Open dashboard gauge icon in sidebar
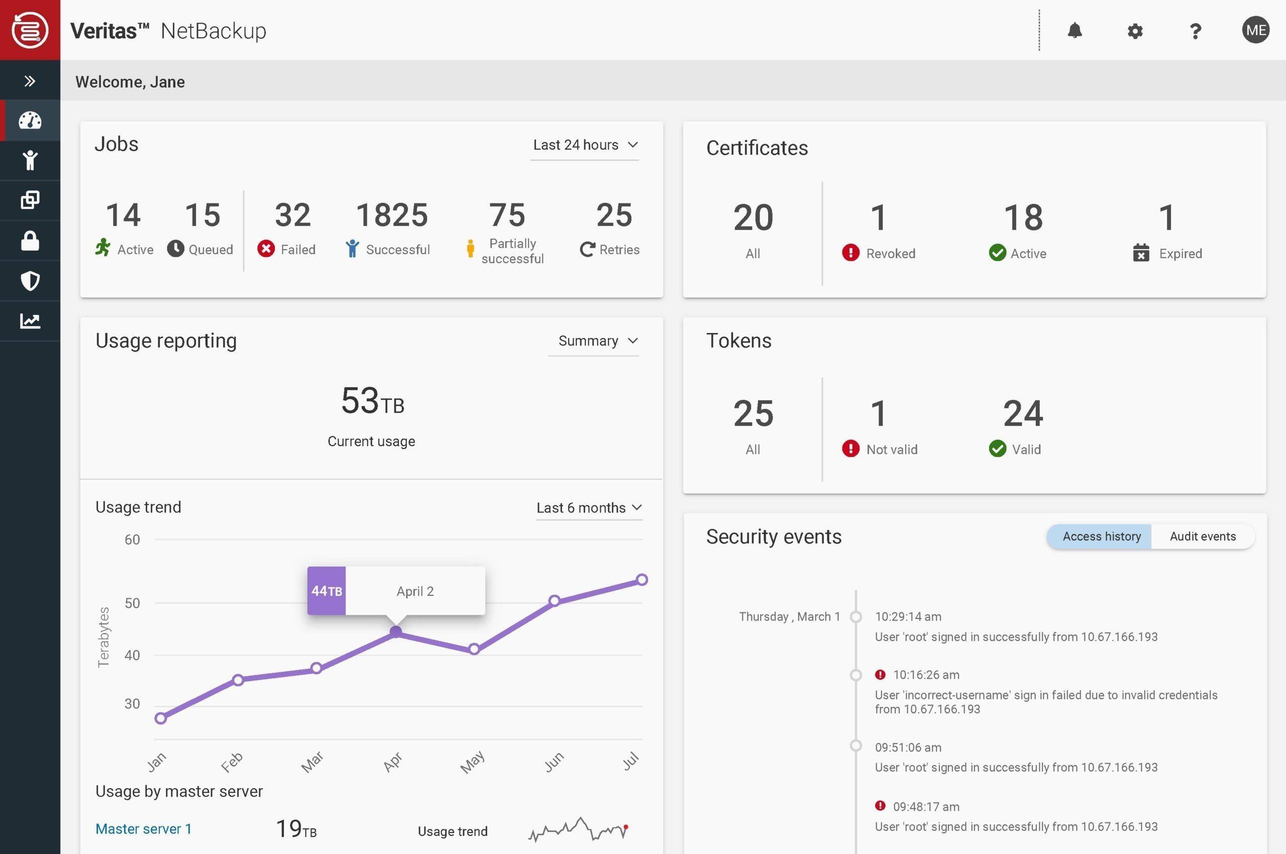The width and height of the screenshot is (1286, 854). point(30,121)
